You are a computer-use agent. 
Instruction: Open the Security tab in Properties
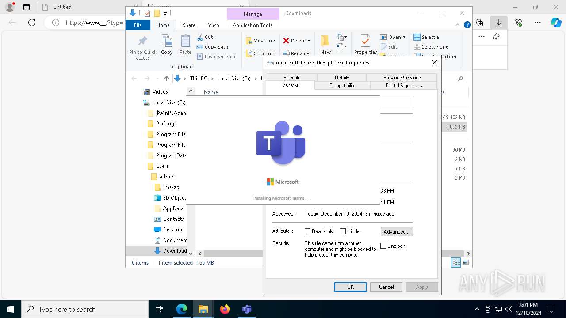tap(292, 77)
